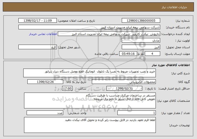Click the label استان محل تحویل
Image resolution: width=197 pixels, height=139 pixels.
point(178,47)
